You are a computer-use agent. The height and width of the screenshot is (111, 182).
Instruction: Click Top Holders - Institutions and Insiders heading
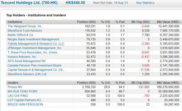point(36,15)
